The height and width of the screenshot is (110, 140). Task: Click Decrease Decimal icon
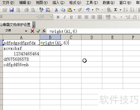coord(135,17)
